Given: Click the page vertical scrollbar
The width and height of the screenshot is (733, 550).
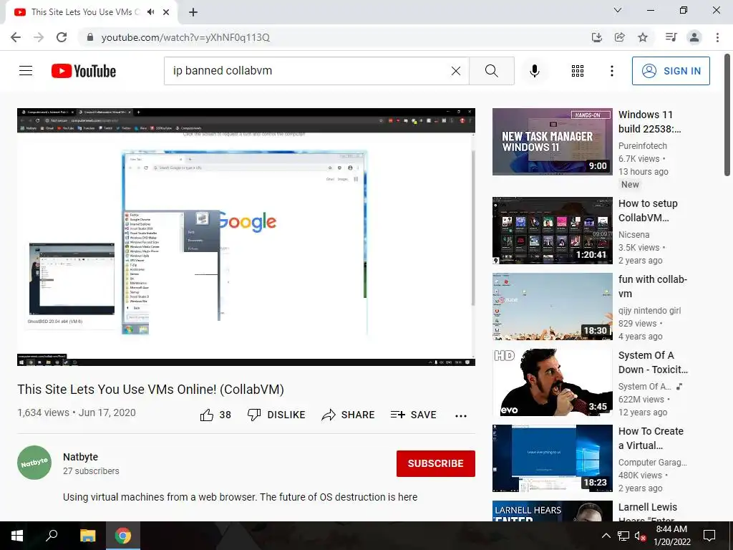Looking at the screenshot, I should [727, 115].
